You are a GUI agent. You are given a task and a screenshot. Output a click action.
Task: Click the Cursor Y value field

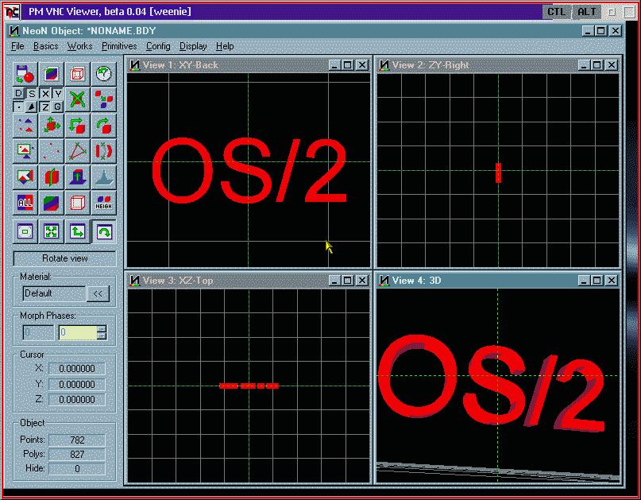pos(77,384)
